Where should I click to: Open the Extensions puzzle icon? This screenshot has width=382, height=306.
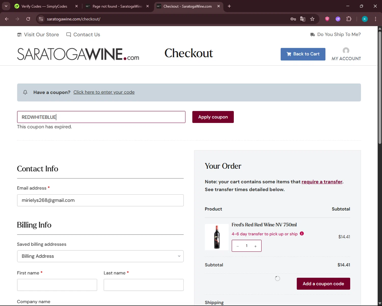click(349, 19)
